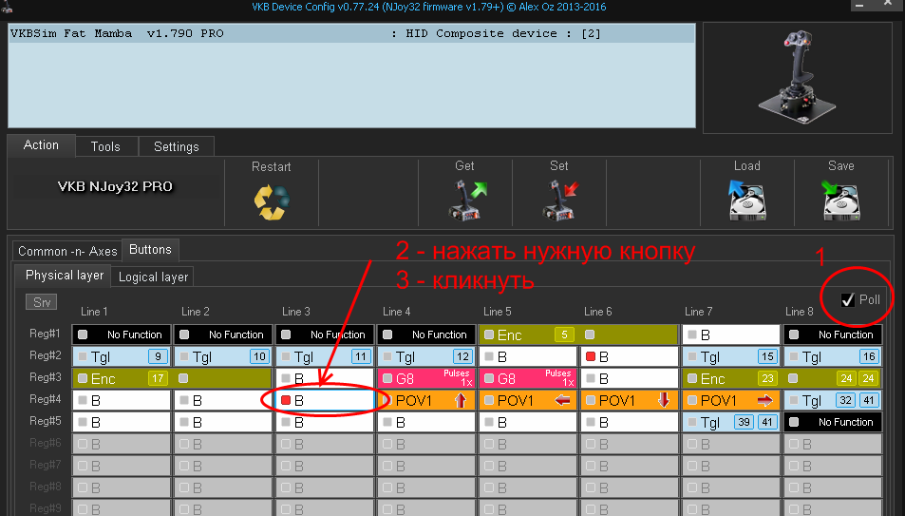Click the Tgl 12 cell in Line 4
The width and height of the screenshot is (905, 516).
tap(426, 356)
